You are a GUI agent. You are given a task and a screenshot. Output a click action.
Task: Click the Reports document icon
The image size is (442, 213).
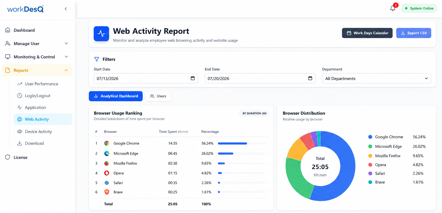pos(8,70)
